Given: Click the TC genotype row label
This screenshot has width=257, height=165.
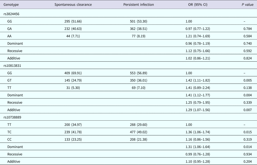Looking at the screenshot, I should tap(10, 132).
